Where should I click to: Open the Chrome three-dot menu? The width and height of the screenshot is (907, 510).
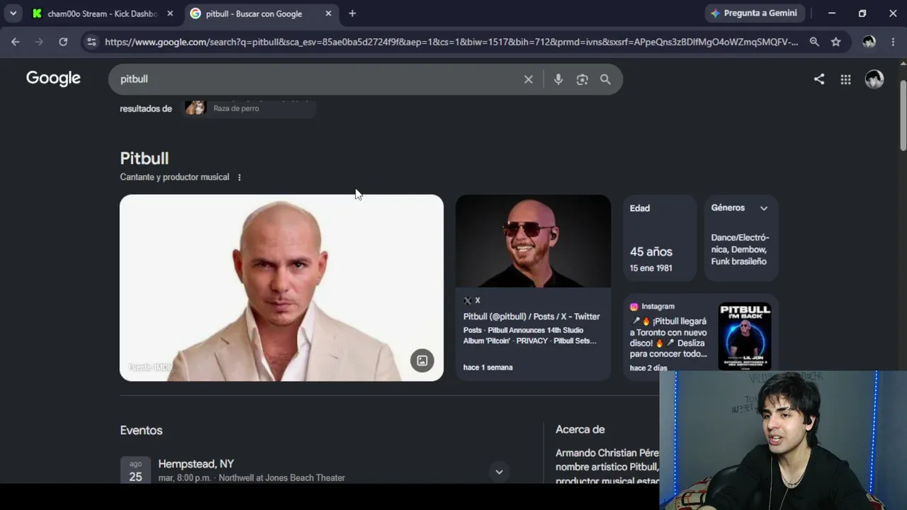pyautogui.click(x=893, y=42)
